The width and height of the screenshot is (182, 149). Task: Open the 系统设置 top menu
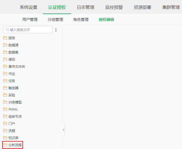pyautogui.click(x=29, y=7)
